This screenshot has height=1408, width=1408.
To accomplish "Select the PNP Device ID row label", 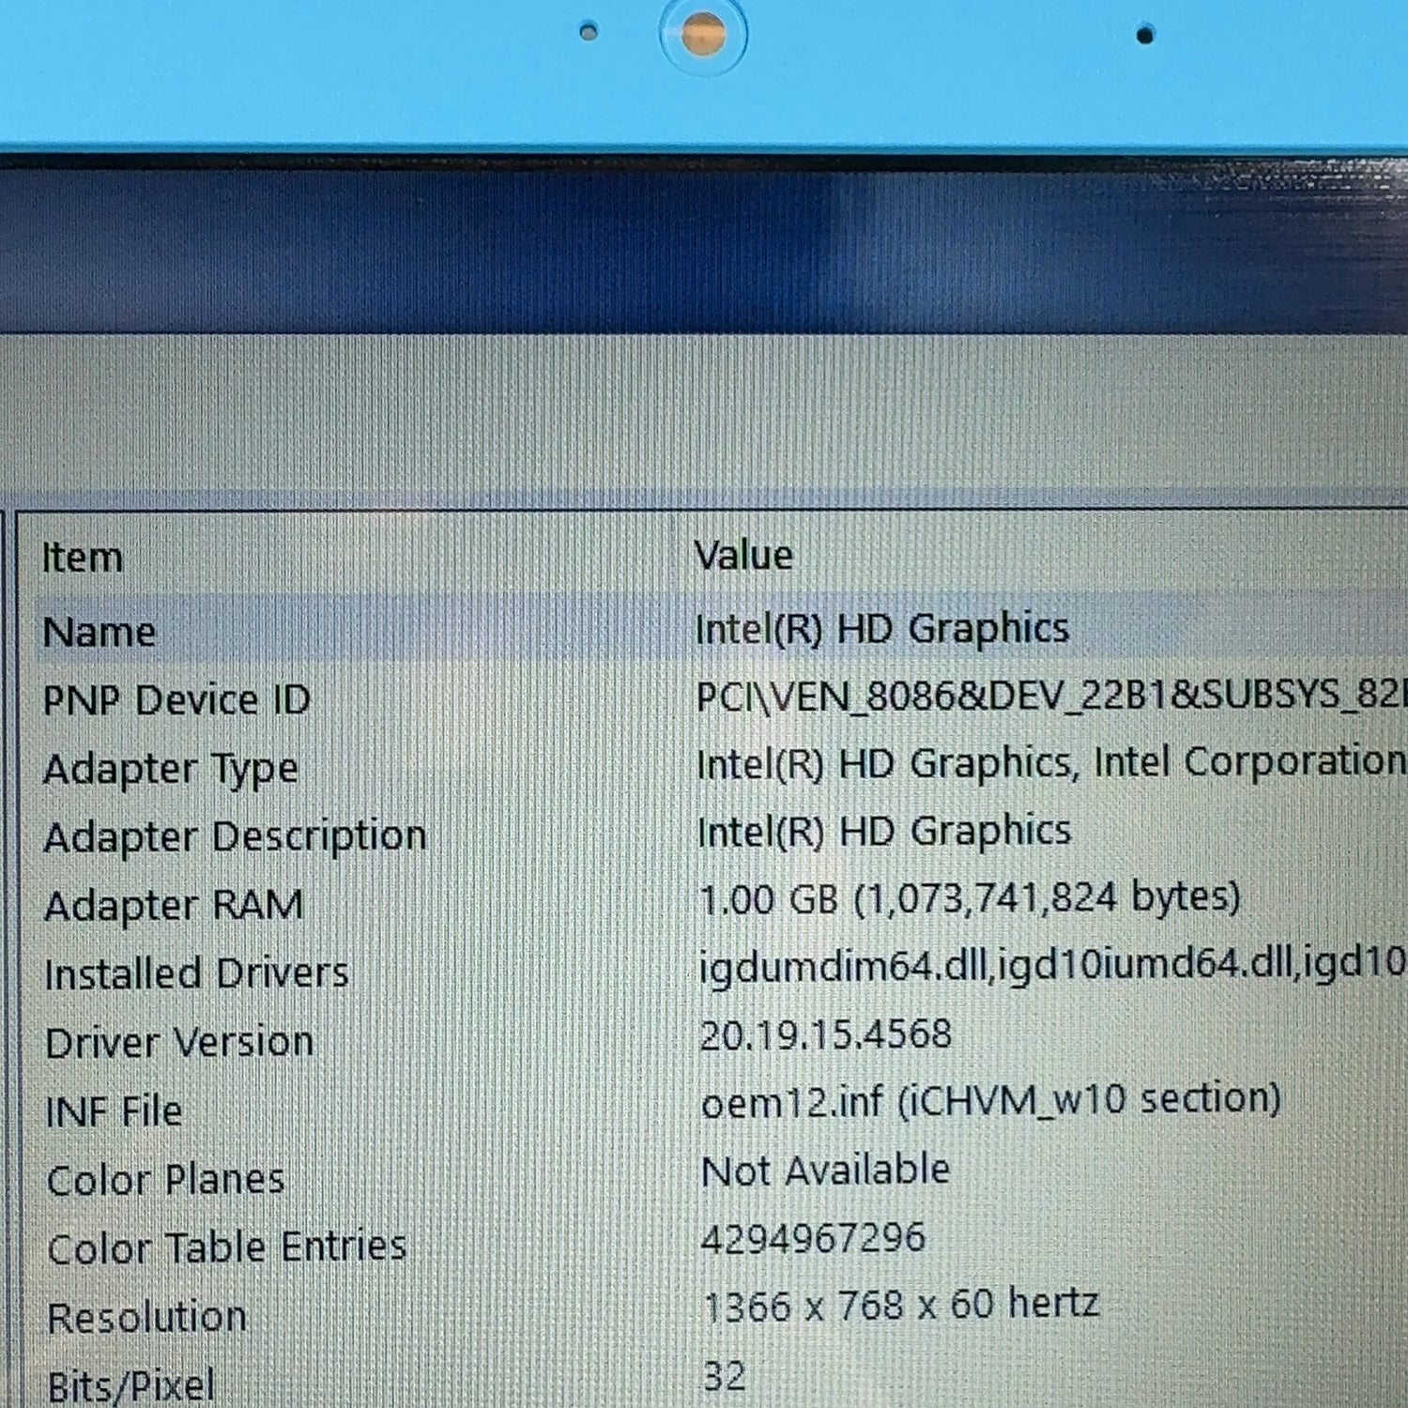I will (x=176, y=700).
